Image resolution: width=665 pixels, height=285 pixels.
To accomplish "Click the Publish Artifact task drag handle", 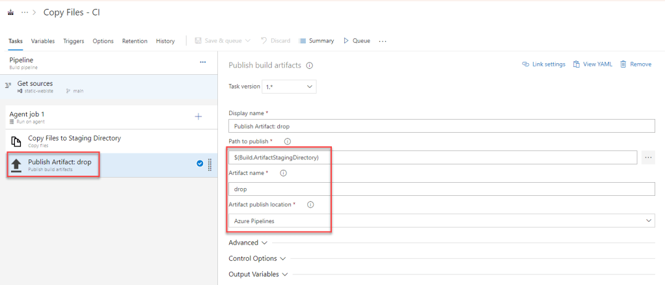I will click(x=210, y=165).
